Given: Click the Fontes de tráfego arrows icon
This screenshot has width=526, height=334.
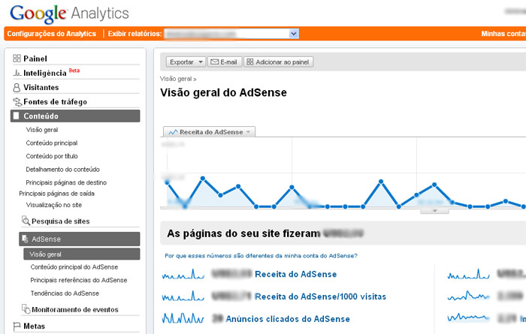Looking at the screenshot, I should point(17,102).
